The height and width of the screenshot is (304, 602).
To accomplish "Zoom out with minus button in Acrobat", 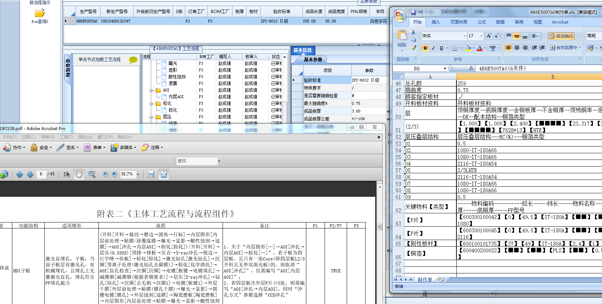I will tap(105, 174).
